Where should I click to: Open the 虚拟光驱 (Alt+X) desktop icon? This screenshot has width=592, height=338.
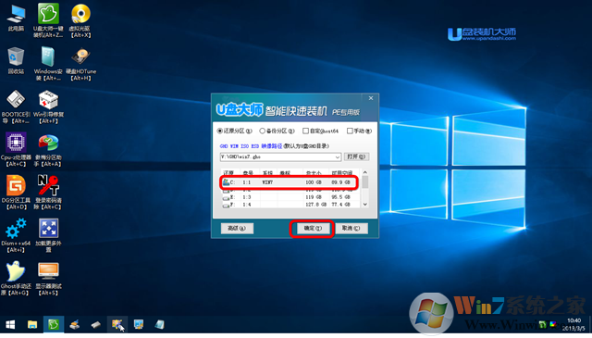tap(80, 20)
